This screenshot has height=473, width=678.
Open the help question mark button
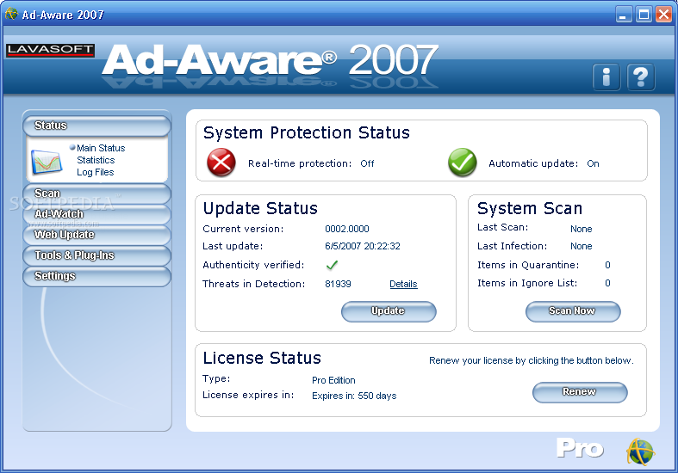[x=641, y=77]
